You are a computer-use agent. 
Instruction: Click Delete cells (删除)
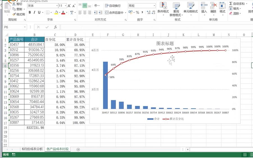pos(213,8)
